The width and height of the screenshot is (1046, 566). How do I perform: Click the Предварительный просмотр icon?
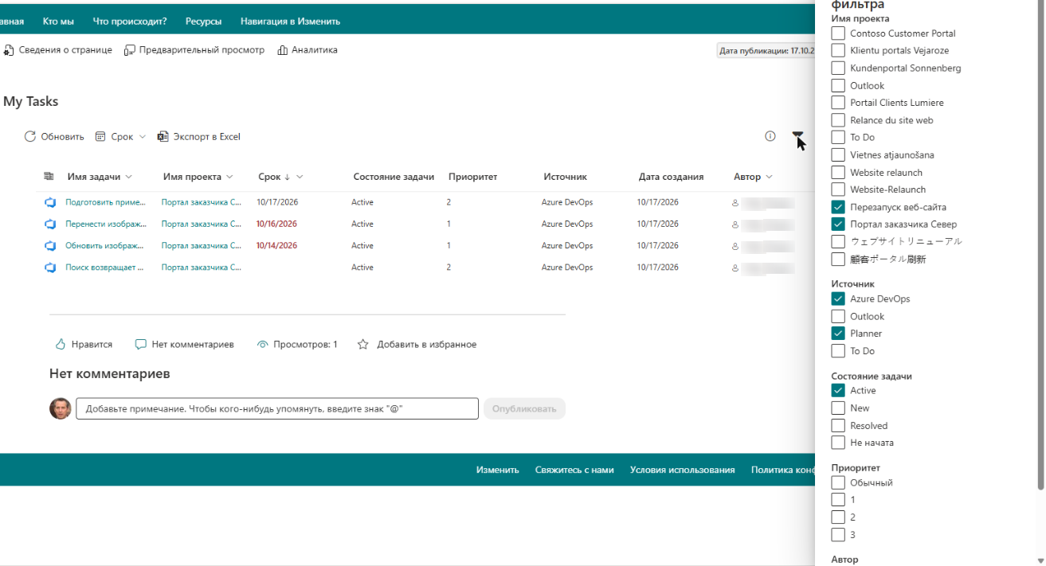click(130, 50)
